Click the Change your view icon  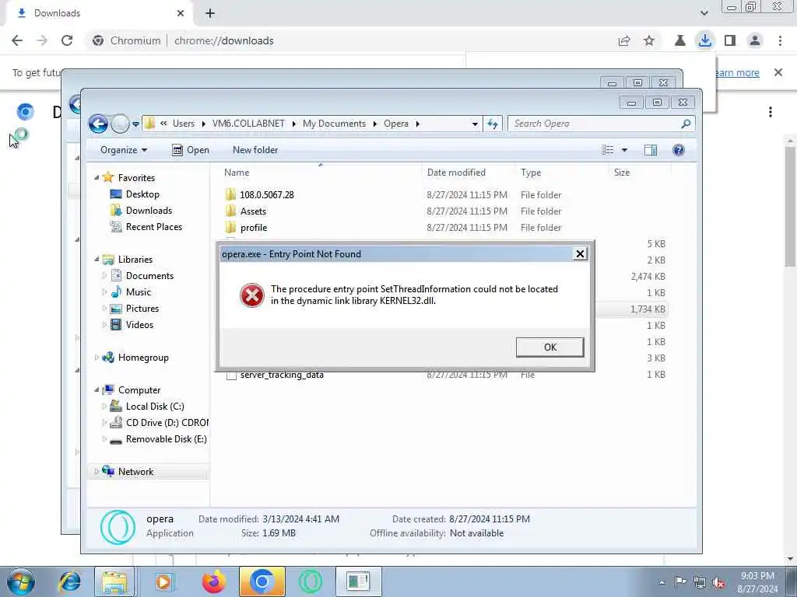tap(607, 150)
